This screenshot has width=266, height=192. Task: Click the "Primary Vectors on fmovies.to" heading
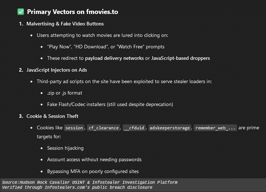coord(72,12)
